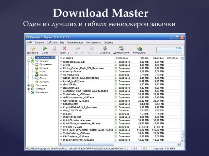Click status icon of noname.htm row
The image size is (209, 156).
point(116,104)
